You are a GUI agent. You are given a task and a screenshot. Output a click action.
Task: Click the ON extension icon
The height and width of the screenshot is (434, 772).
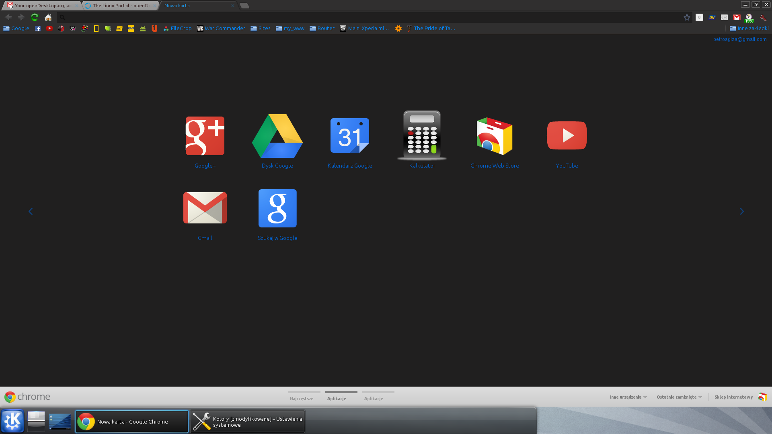click(x=712, y=17)
